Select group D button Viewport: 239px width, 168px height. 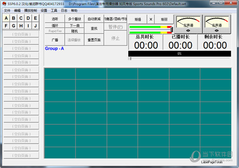point(28,18)
